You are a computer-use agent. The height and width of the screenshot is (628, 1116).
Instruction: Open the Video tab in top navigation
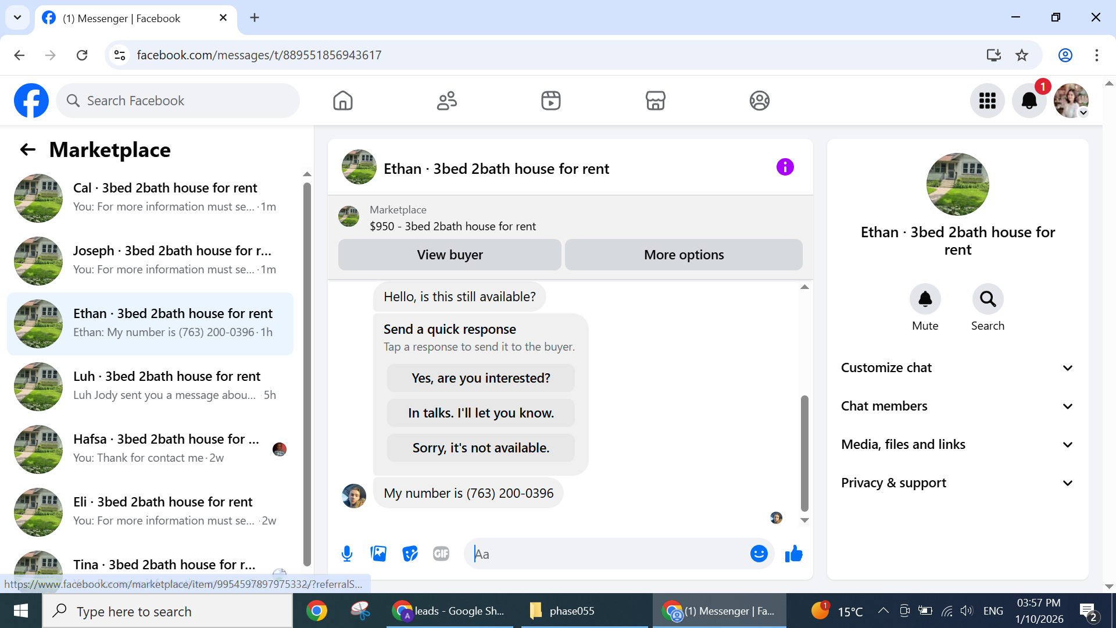pos(550,101)
